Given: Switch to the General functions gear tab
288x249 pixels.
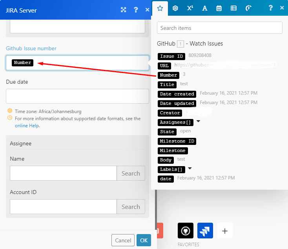Looking at the screenshot, I should pos(175,8).
